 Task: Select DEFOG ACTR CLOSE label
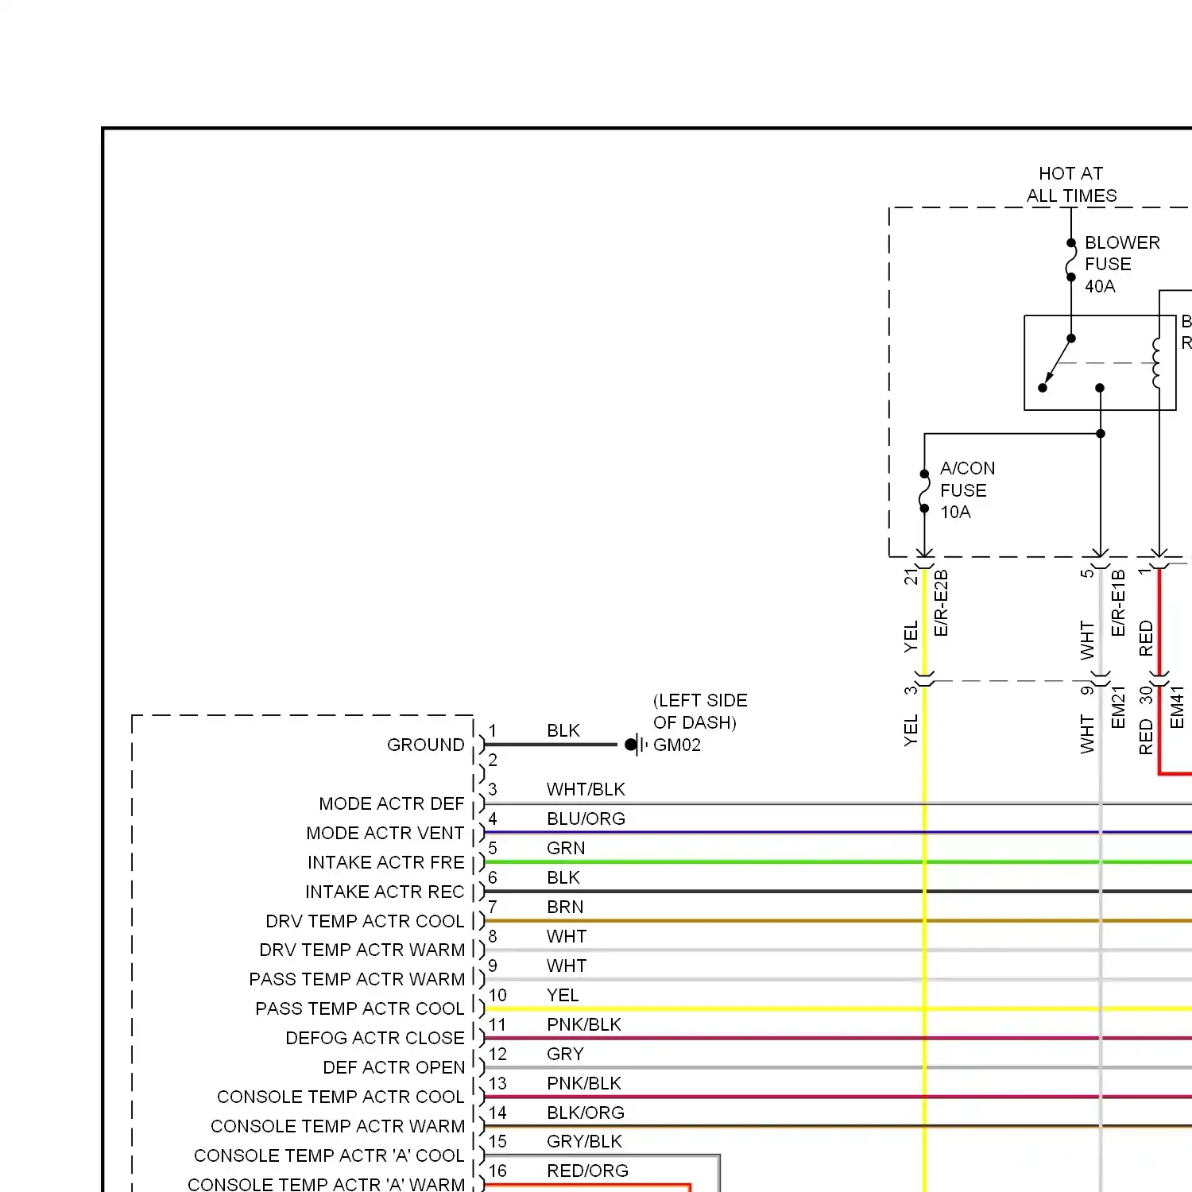pyautogui.click(x=374, y=1038)
